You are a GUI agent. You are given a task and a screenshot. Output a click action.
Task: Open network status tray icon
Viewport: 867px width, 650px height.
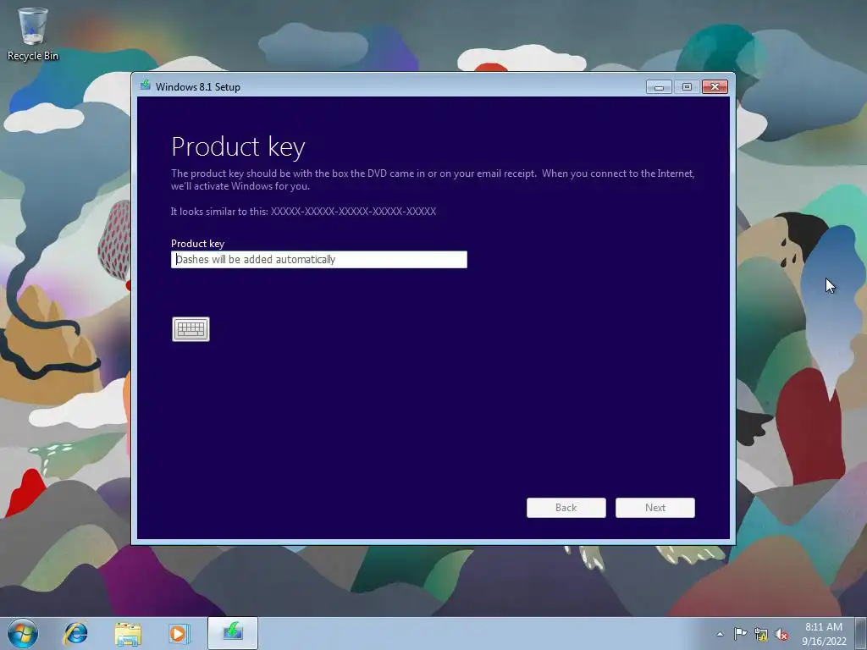point(761,634)
